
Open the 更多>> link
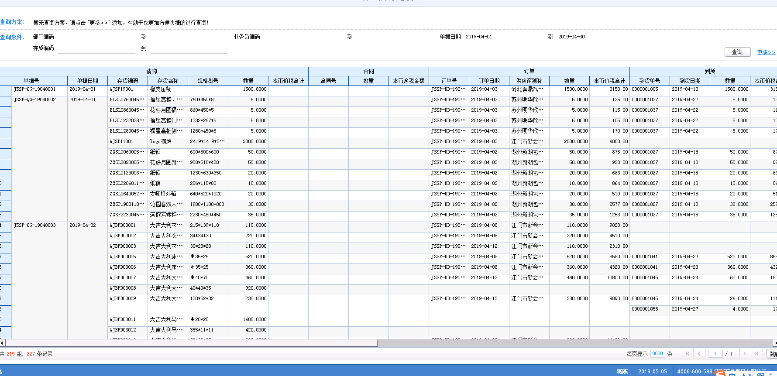tap(766, 52)
